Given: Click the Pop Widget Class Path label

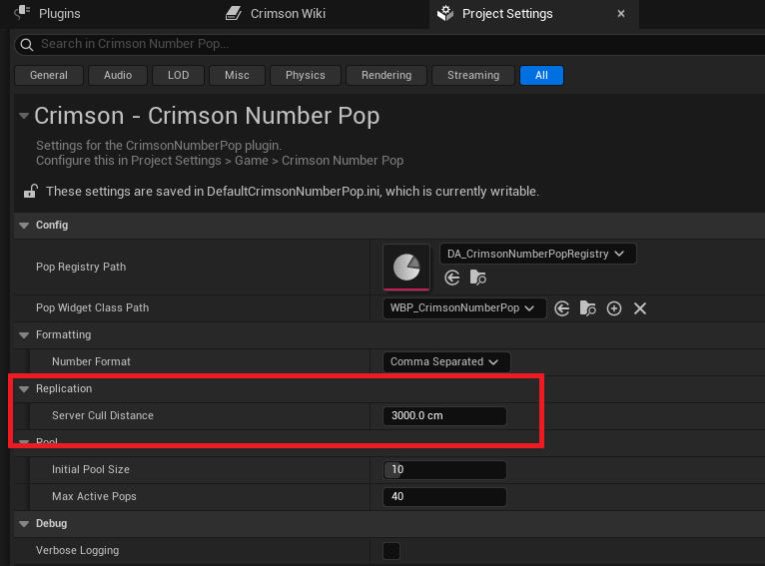Looking at the screenshot, I should 92,308.
